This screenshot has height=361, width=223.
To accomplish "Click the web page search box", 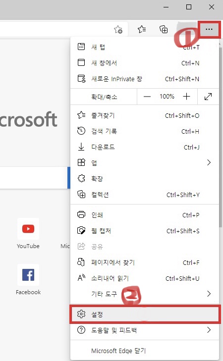I will tap(34, 178).
